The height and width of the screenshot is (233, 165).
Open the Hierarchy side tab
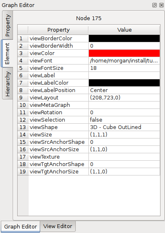7,84
